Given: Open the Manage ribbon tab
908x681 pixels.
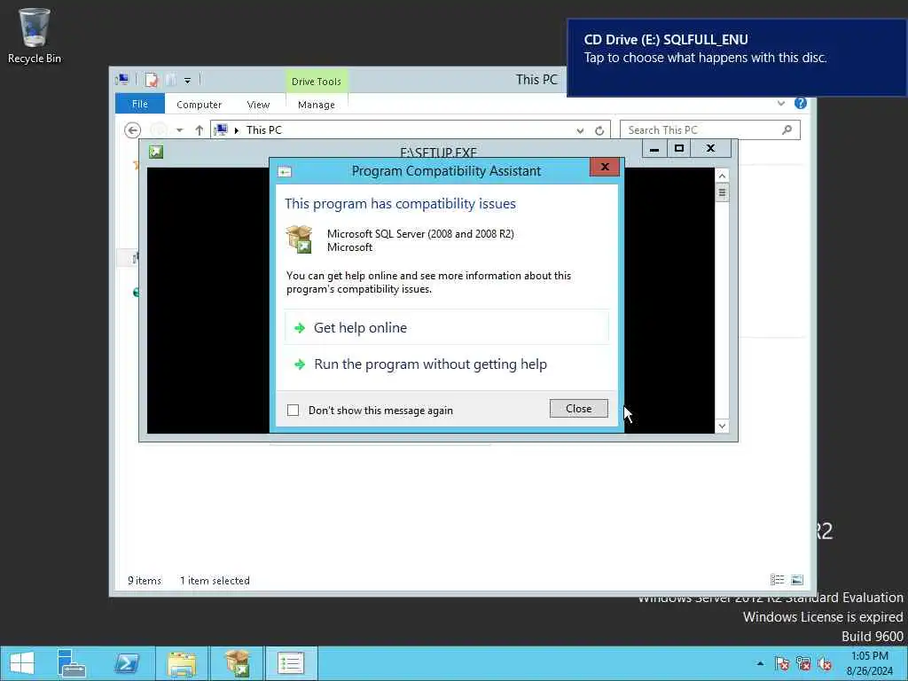Looking at the screenshot, I should (x=317, y=105).
